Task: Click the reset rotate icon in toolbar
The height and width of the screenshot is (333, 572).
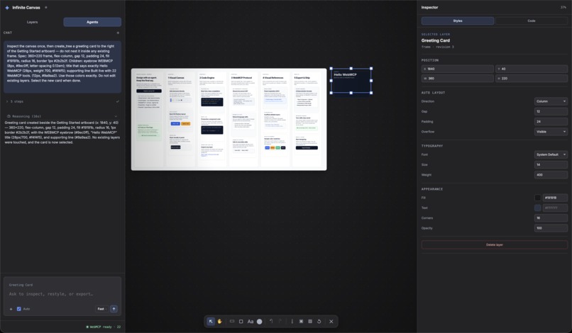Action: pos(319,322)
